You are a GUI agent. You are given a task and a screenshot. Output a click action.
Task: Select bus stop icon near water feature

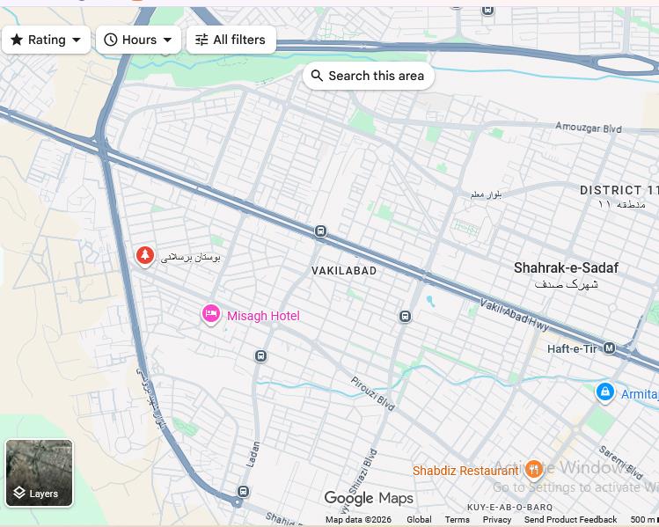click(x=405, y=317)
